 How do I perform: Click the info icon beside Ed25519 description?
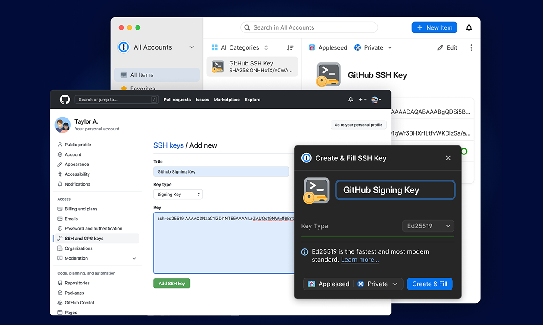[305, 252]
